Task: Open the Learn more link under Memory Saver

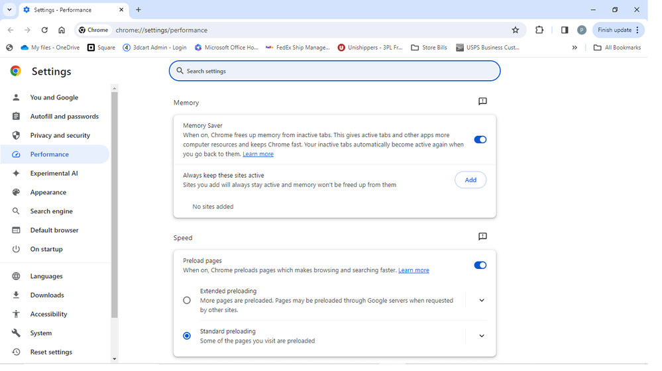Action: coord(258,154)
